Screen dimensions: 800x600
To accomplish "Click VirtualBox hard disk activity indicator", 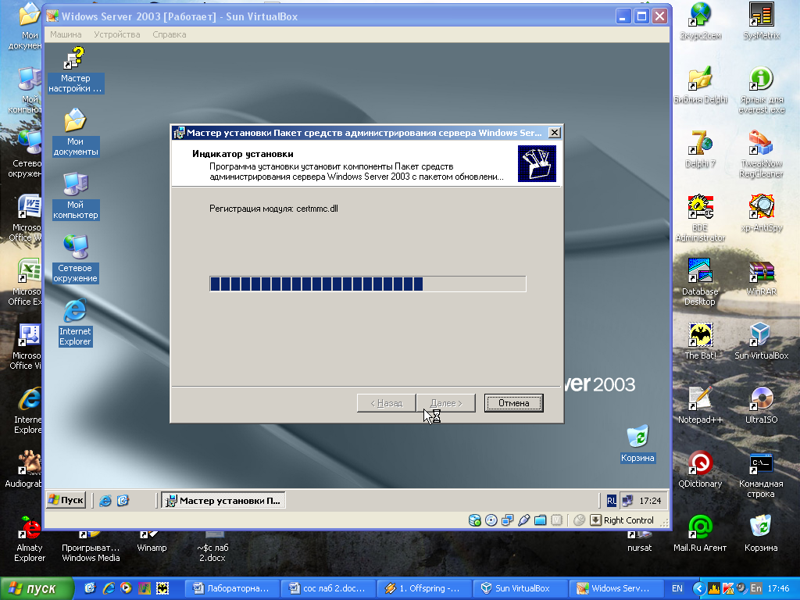I will 474,520.
